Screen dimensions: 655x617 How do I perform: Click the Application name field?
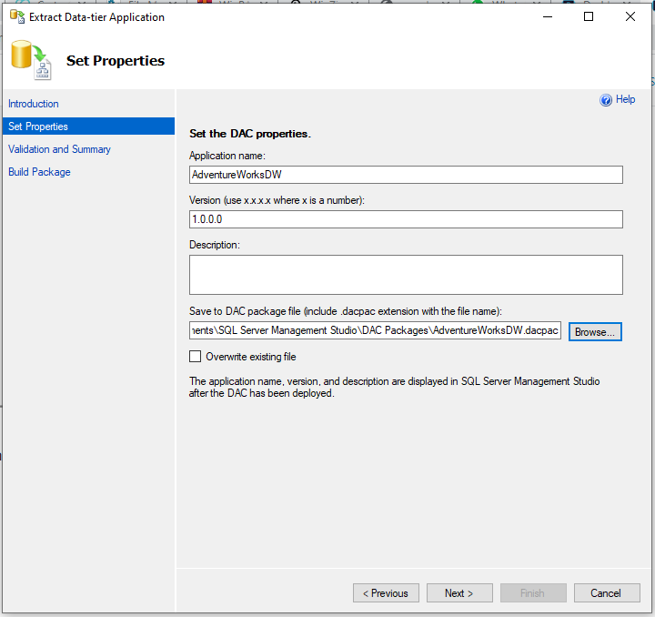406,175
